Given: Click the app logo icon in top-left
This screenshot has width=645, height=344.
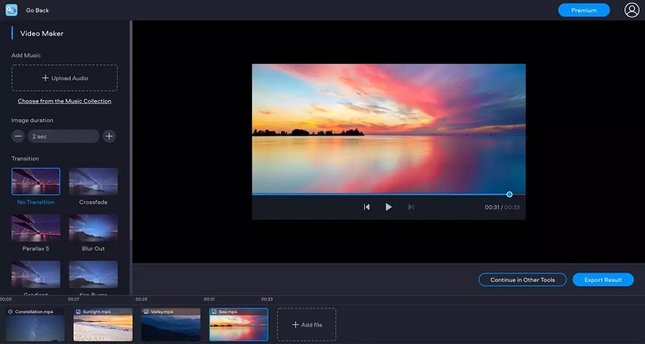Looking at the screenshot, I should coord(11,10).
